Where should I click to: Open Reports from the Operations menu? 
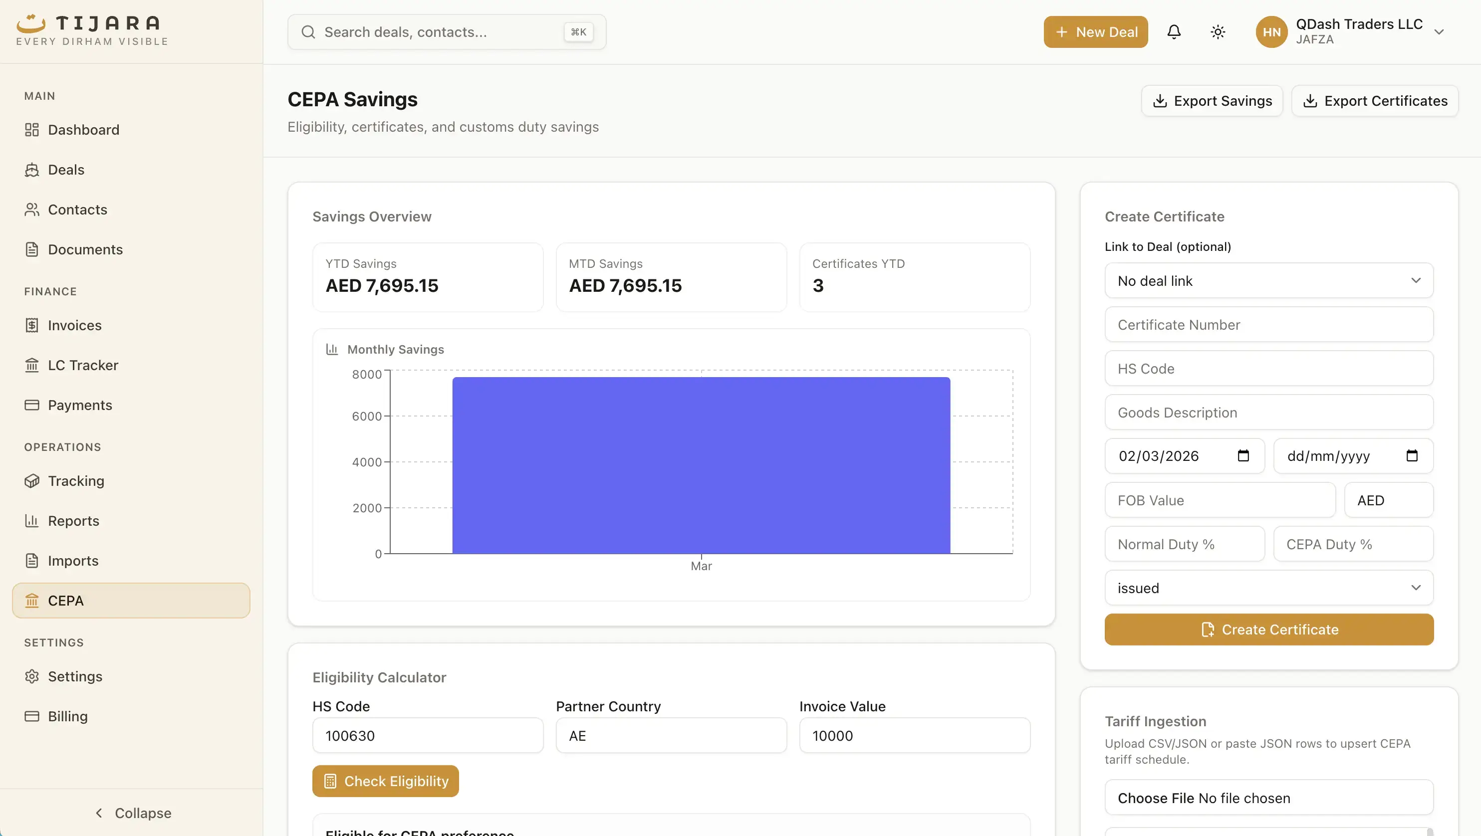click(73, 521)
